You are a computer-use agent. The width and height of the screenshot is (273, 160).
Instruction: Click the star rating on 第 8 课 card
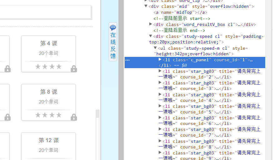pyautogui.click(x=48, y=115)
